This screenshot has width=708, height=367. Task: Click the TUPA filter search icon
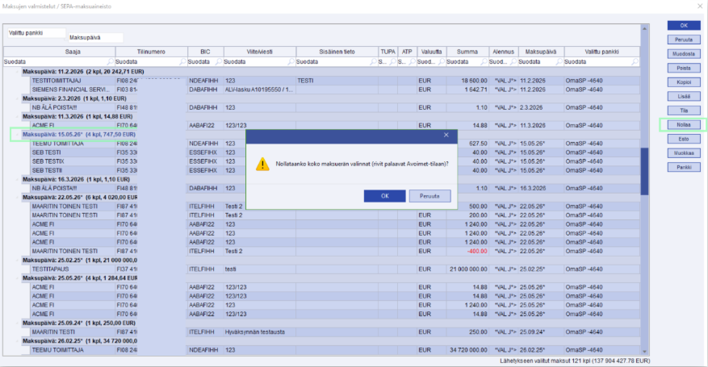[392, 62]
